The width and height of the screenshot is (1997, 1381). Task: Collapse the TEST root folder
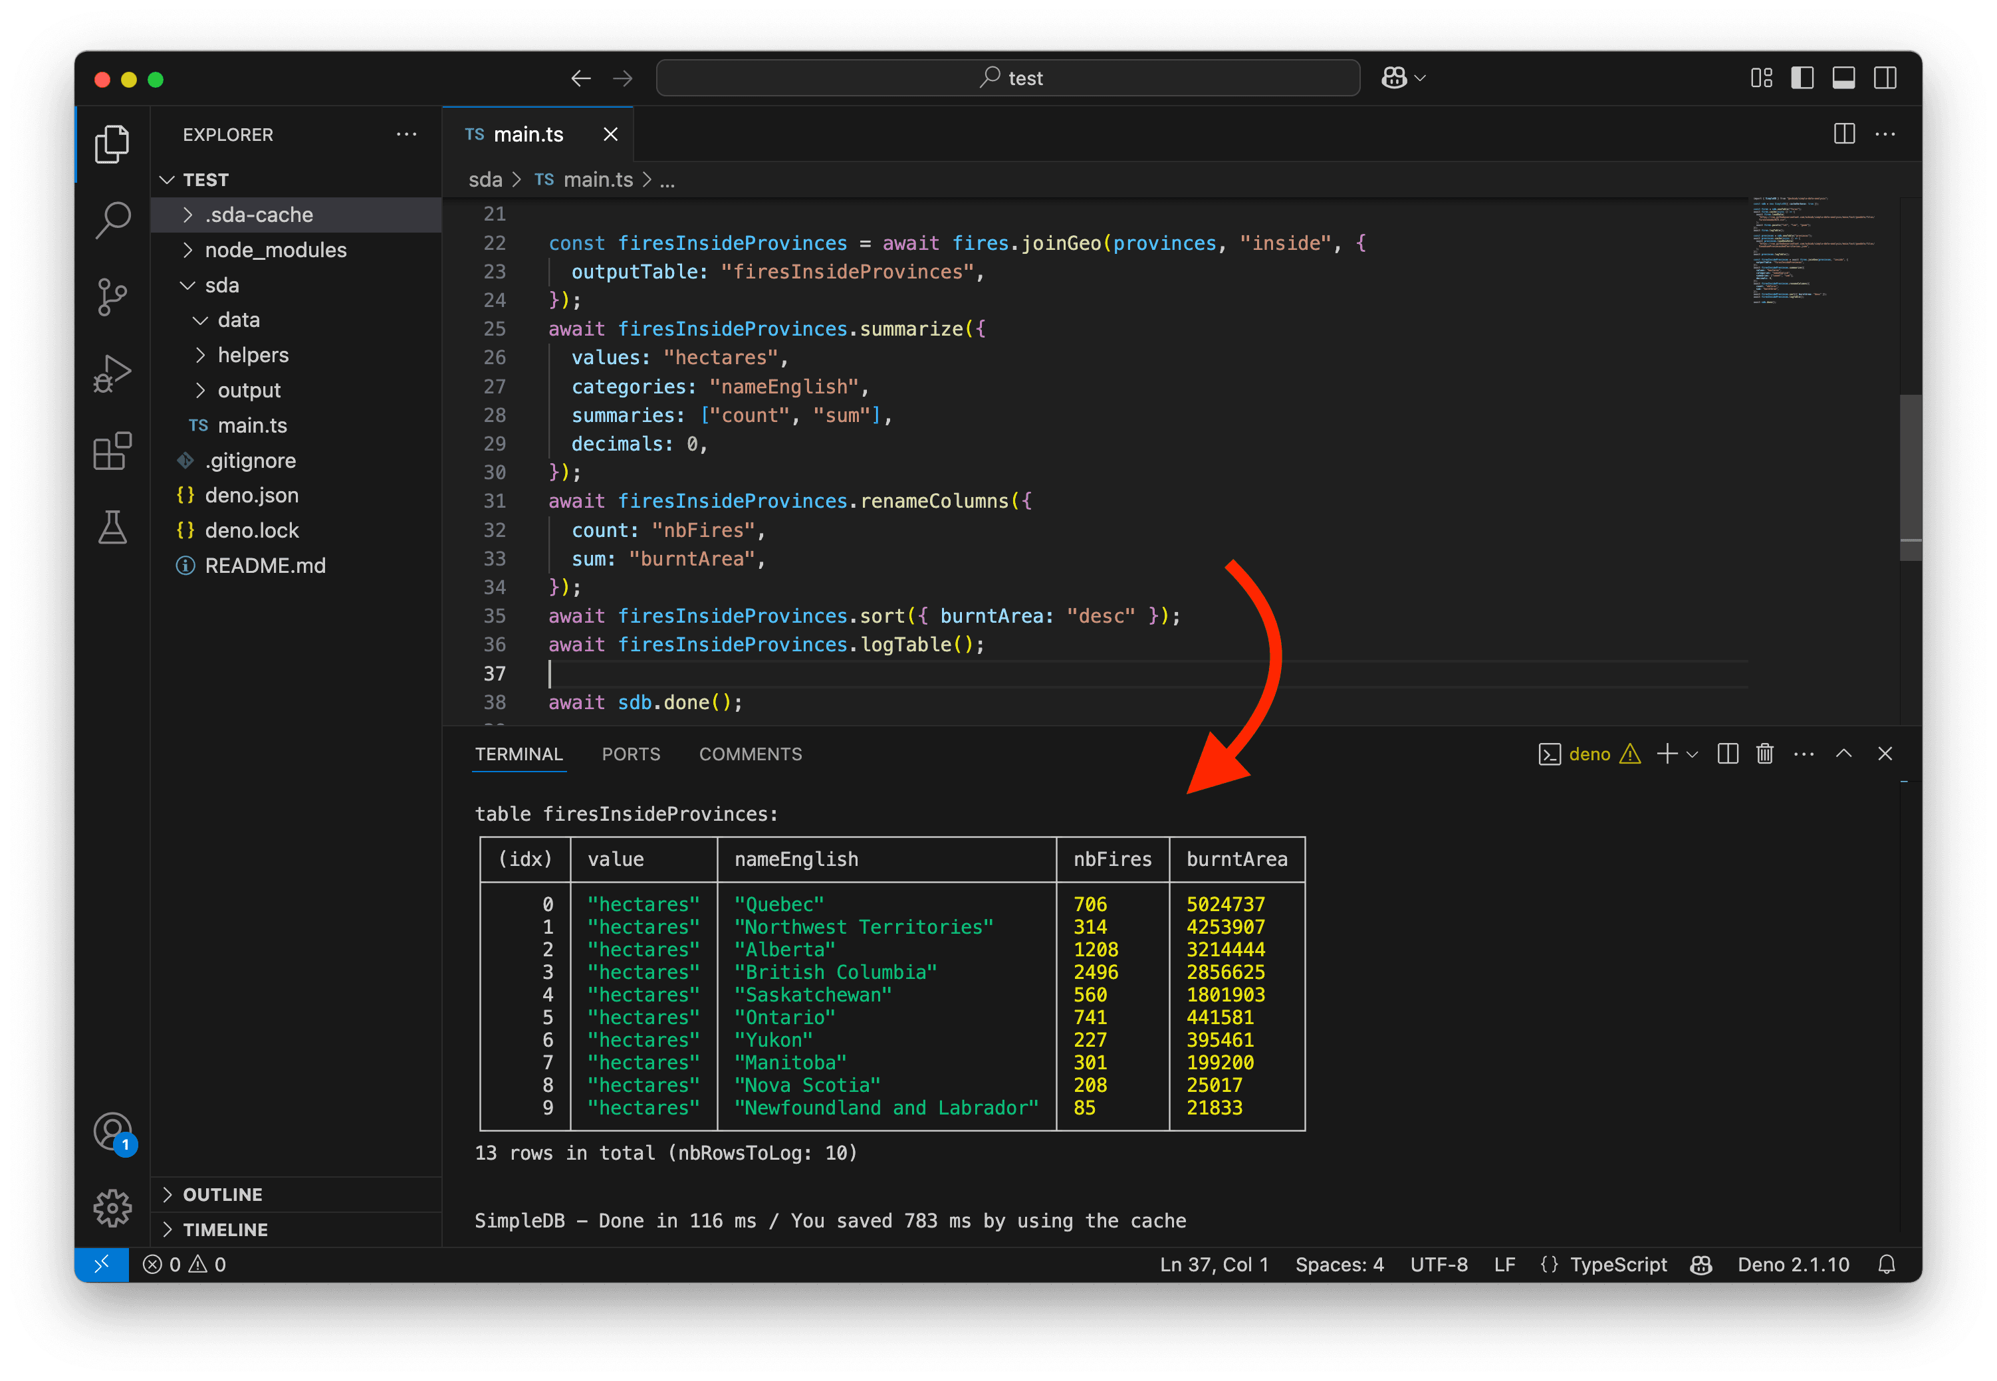point(295,179)
